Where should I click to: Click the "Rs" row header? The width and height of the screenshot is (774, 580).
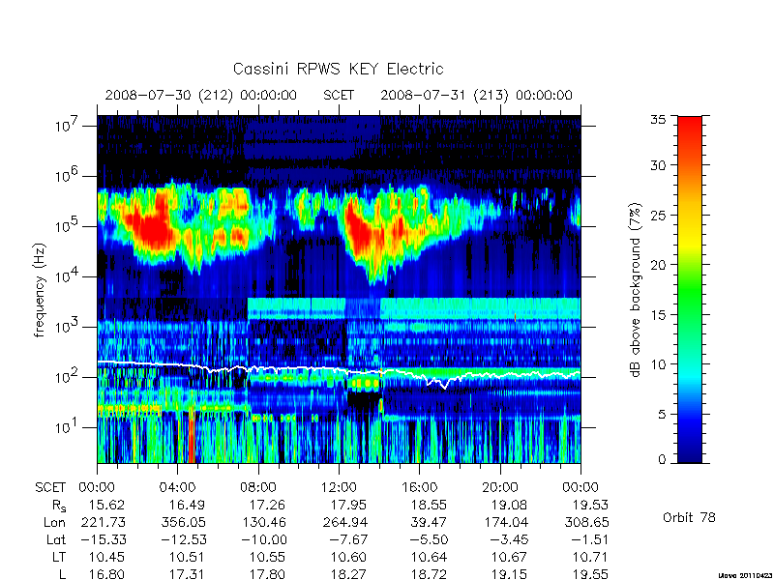[59, 506]
